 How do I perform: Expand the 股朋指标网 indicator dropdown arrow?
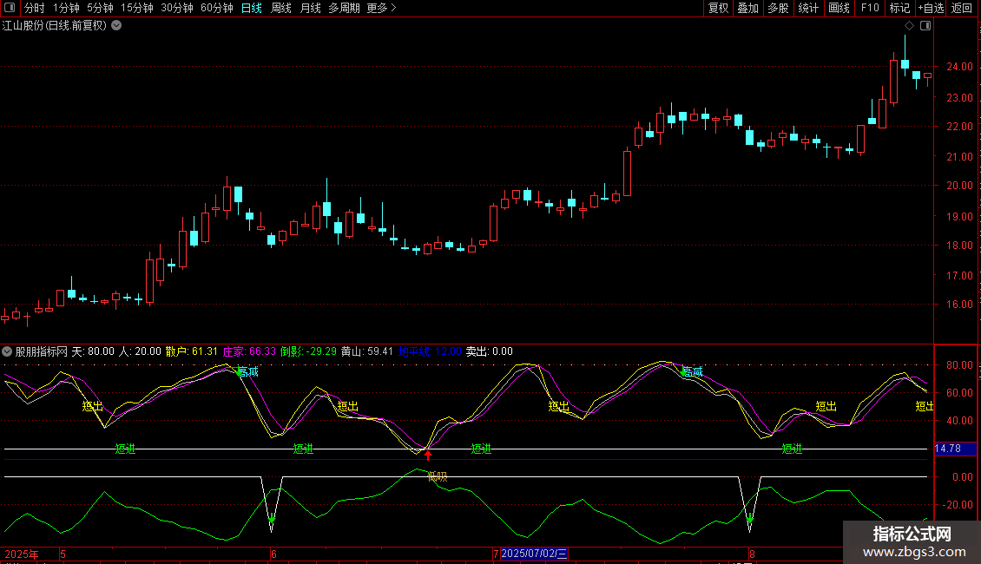8,351
